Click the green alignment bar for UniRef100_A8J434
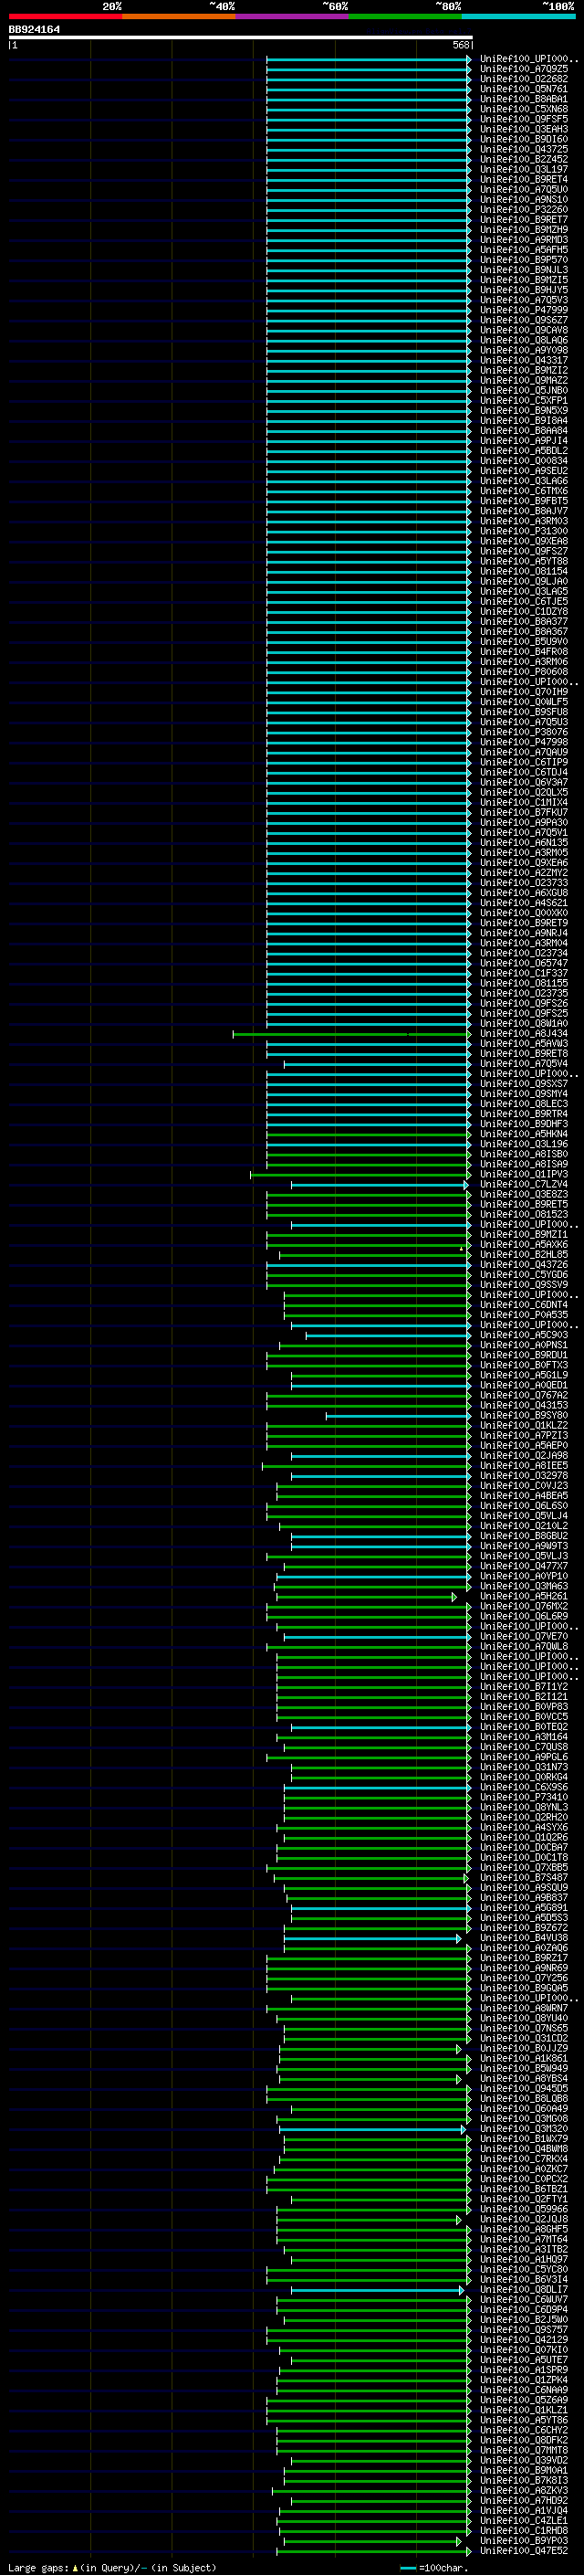Screen dimensions: 584x2575 point(351,1035)
